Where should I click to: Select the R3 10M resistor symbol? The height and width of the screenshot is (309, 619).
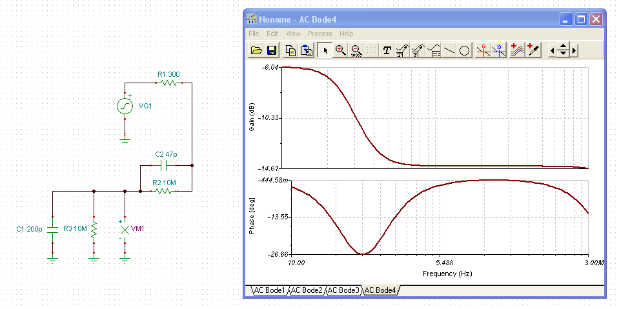coord(94,229)
